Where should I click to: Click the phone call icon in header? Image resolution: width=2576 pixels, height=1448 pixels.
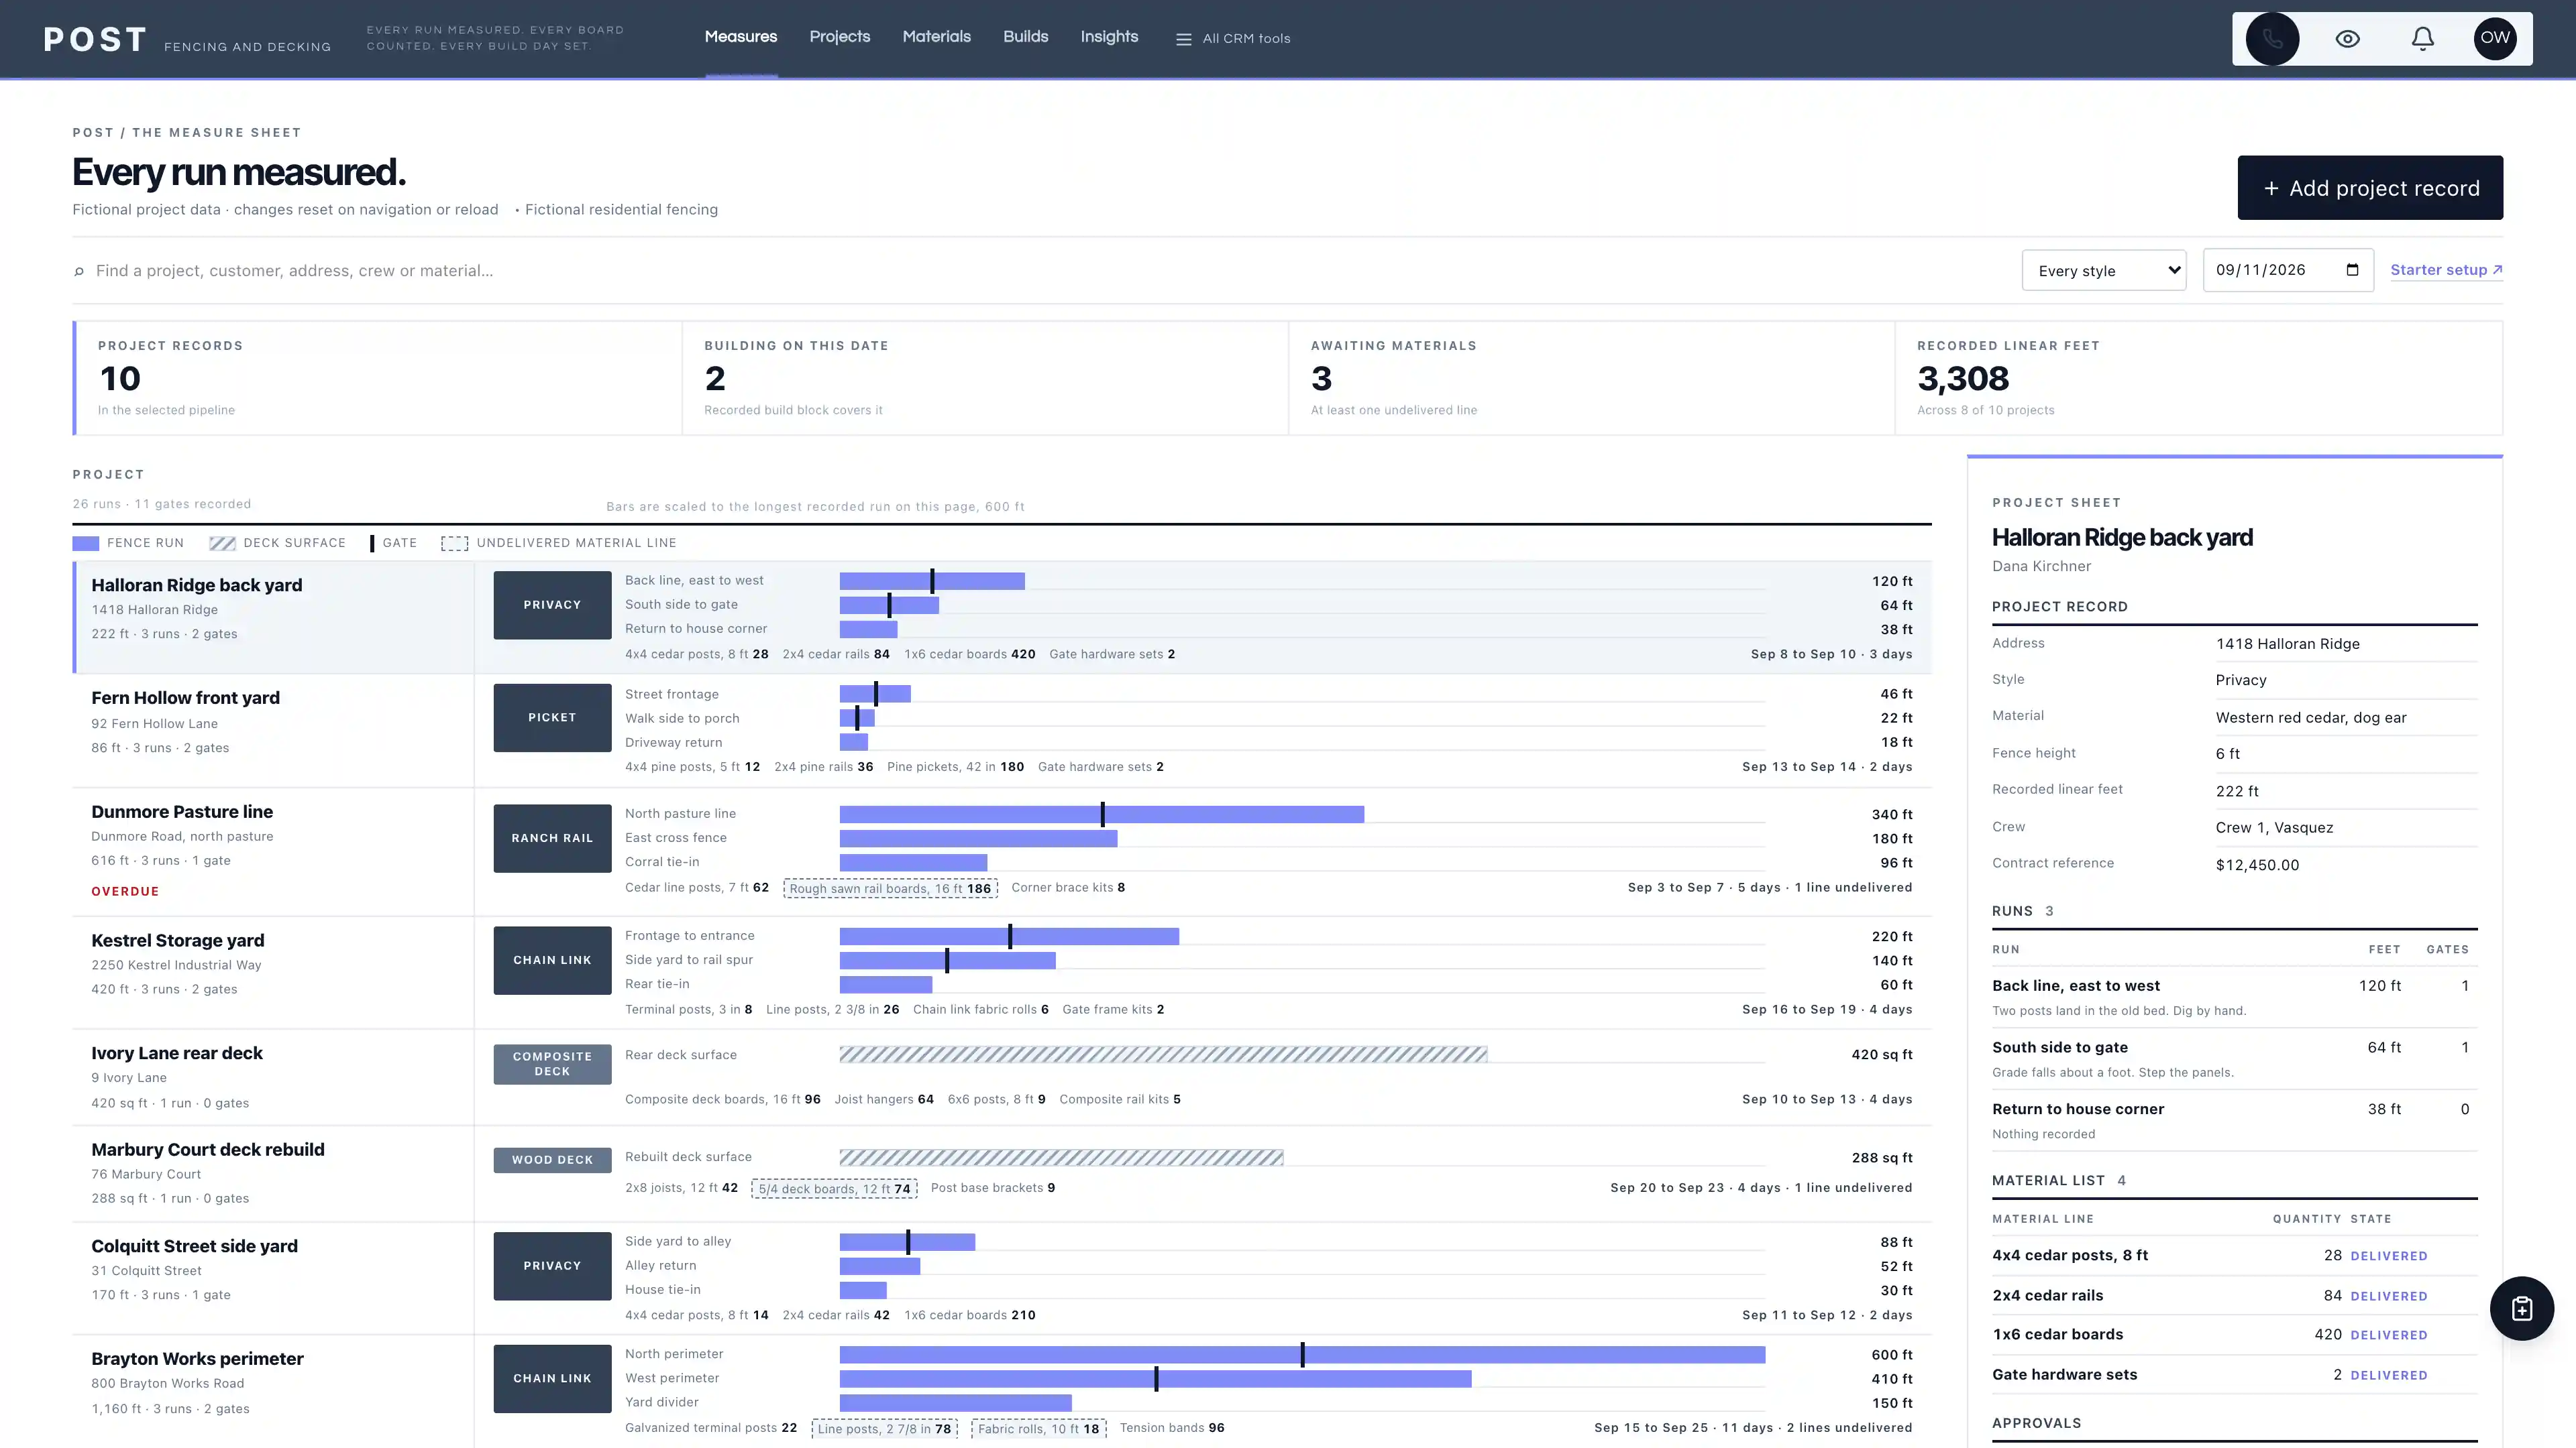click(2272, 39)
